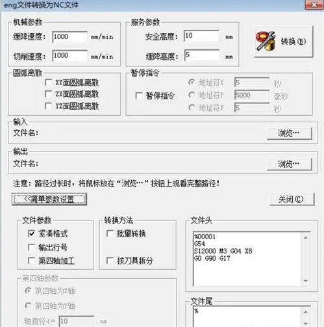Click the scroll-down arrow in 文件头 box
Screen dimensions: 324x327
tap(306, 281)
